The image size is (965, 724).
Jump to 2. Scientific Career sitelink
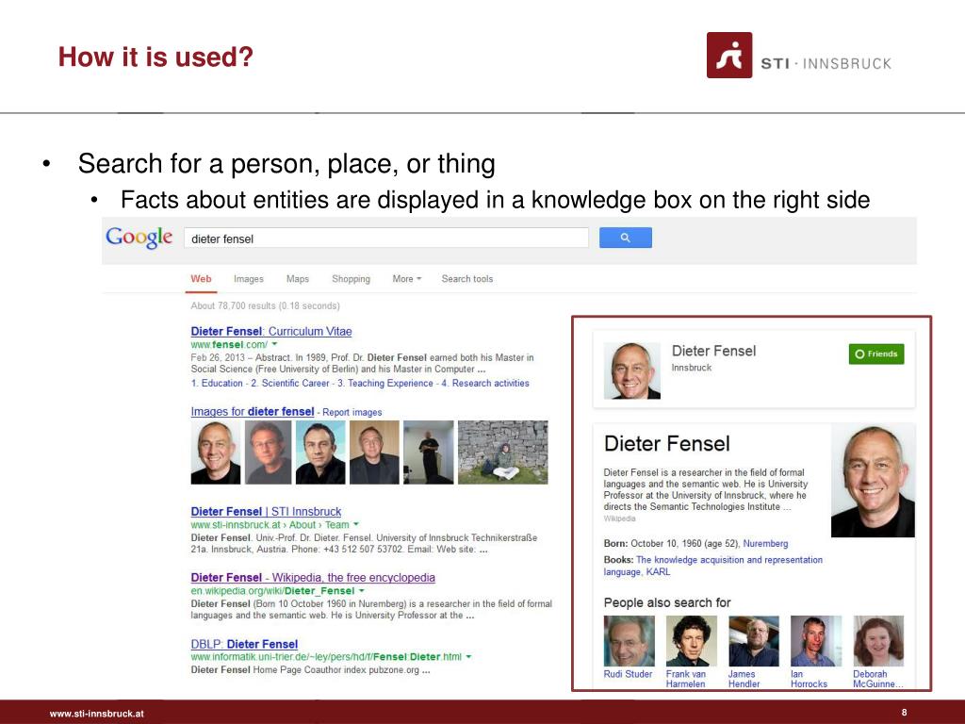coord(290,383)
